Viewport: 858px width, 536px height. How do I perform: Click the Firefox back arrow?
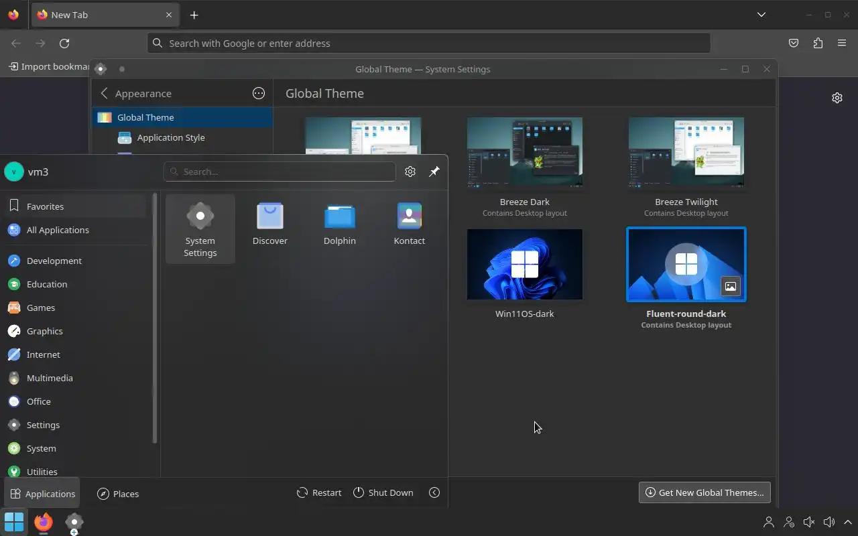click(x=16, y=43)
